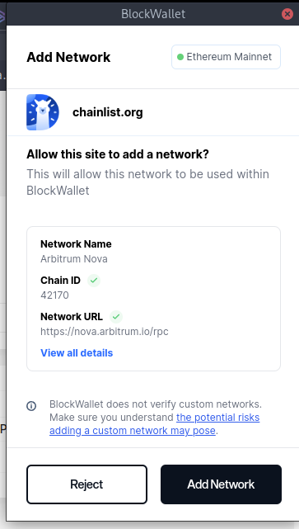Click the green status dot for Ethereum Mainnet

point(180,57)
